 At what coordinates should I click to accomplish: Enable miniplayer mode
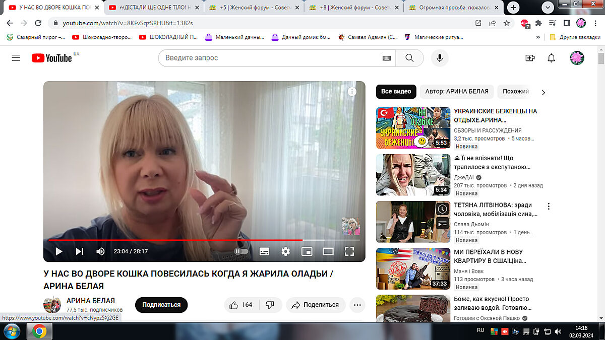pos(307,251)
